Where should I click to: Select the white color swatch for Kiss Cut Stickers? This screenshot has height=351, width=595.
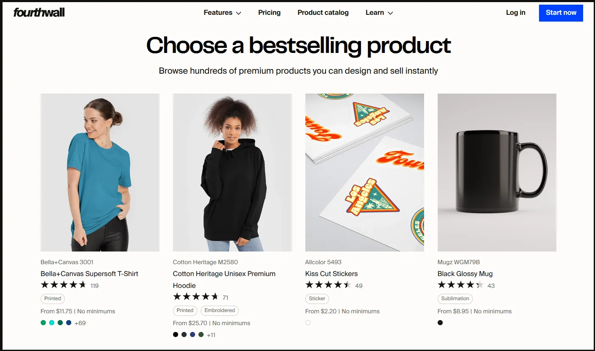point(307,322)
